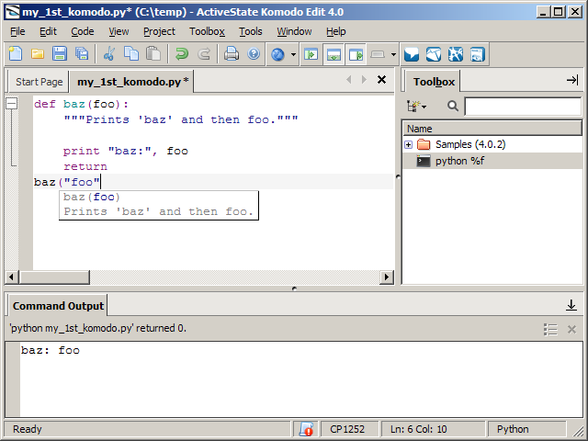
Task: Undo the last edit
Action: point(182,54)
